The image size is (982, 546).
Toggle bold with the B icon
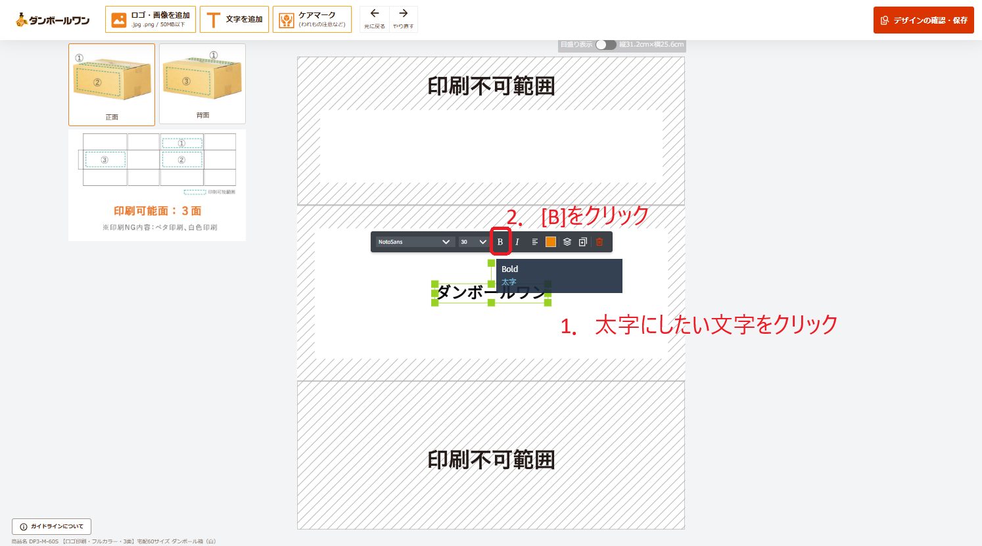click(x=500, y=242)
